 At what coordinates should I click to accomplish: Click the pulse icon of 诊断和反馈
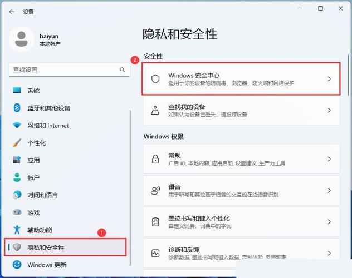tap(155, 253)
